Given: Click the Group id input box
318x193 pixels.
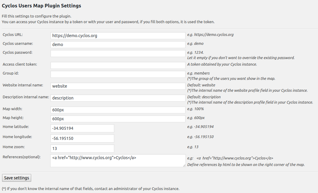Looking at the screenshot, I should (118, 74).
